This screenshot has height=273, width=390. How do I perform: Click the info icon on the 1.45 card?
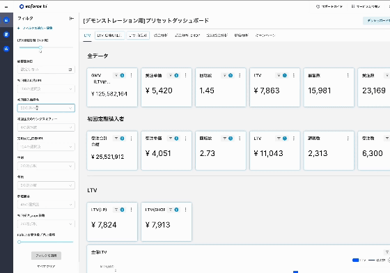click(x=231, y=75)
